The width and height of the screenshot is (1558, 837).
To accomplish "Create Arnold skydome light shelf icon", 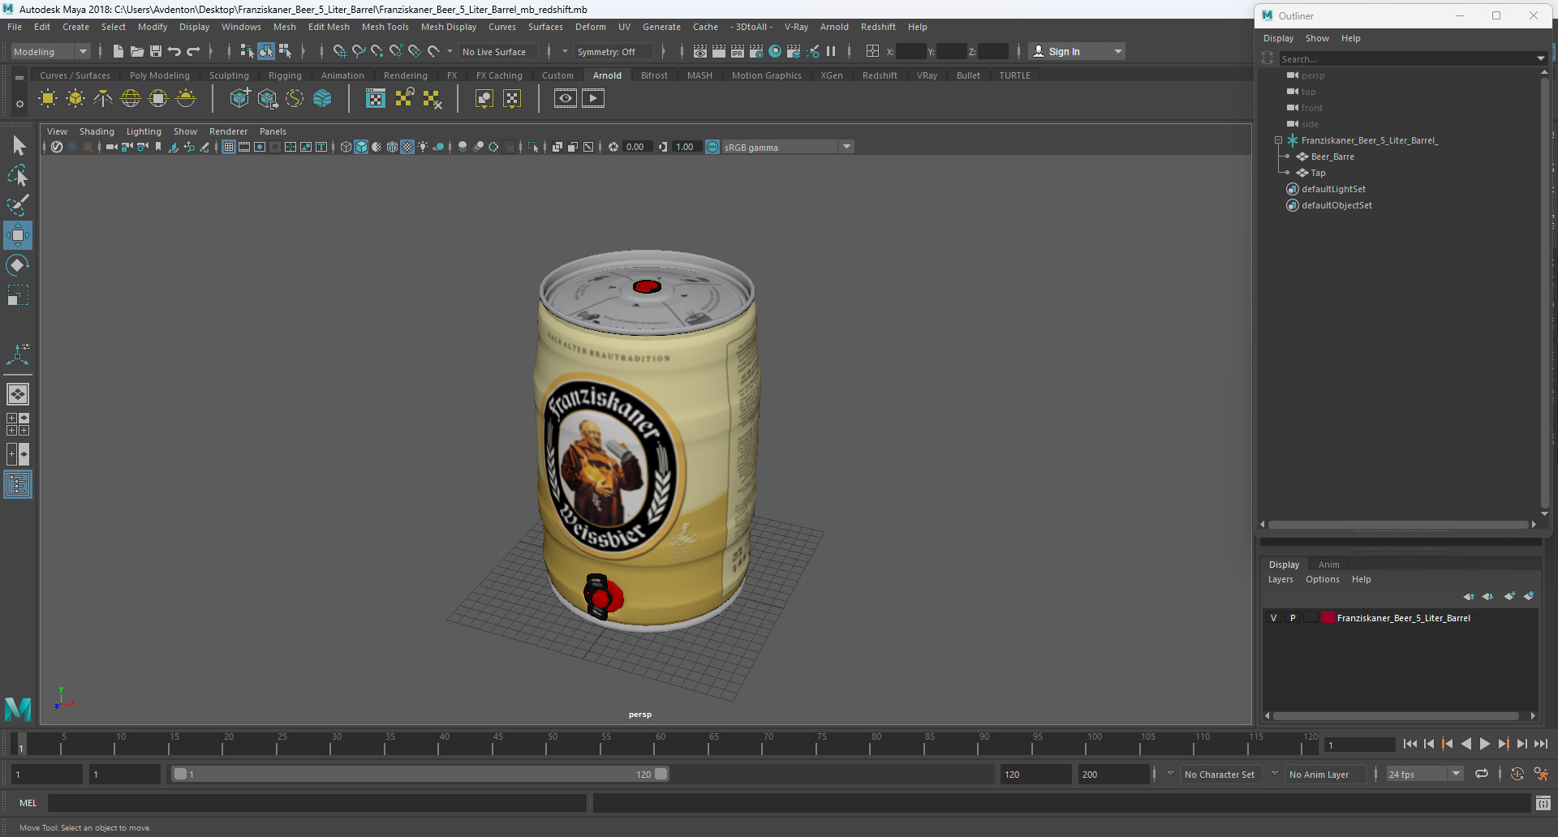I will point(131,99).
